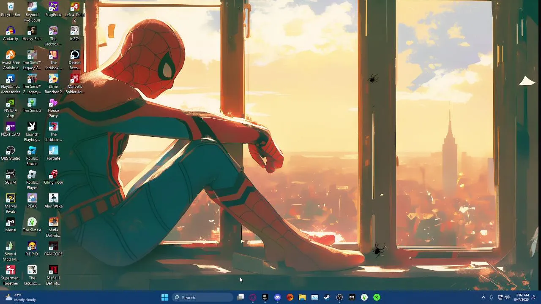Select the PANICORE desktop shortcut
This screenshot has width=541, height=304.
point(53,249)
